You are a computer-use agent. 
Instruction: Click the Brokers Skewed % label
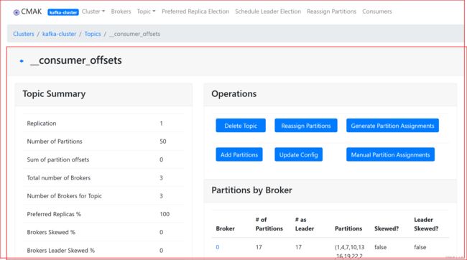pyautogui.click(x=51, y=232)
